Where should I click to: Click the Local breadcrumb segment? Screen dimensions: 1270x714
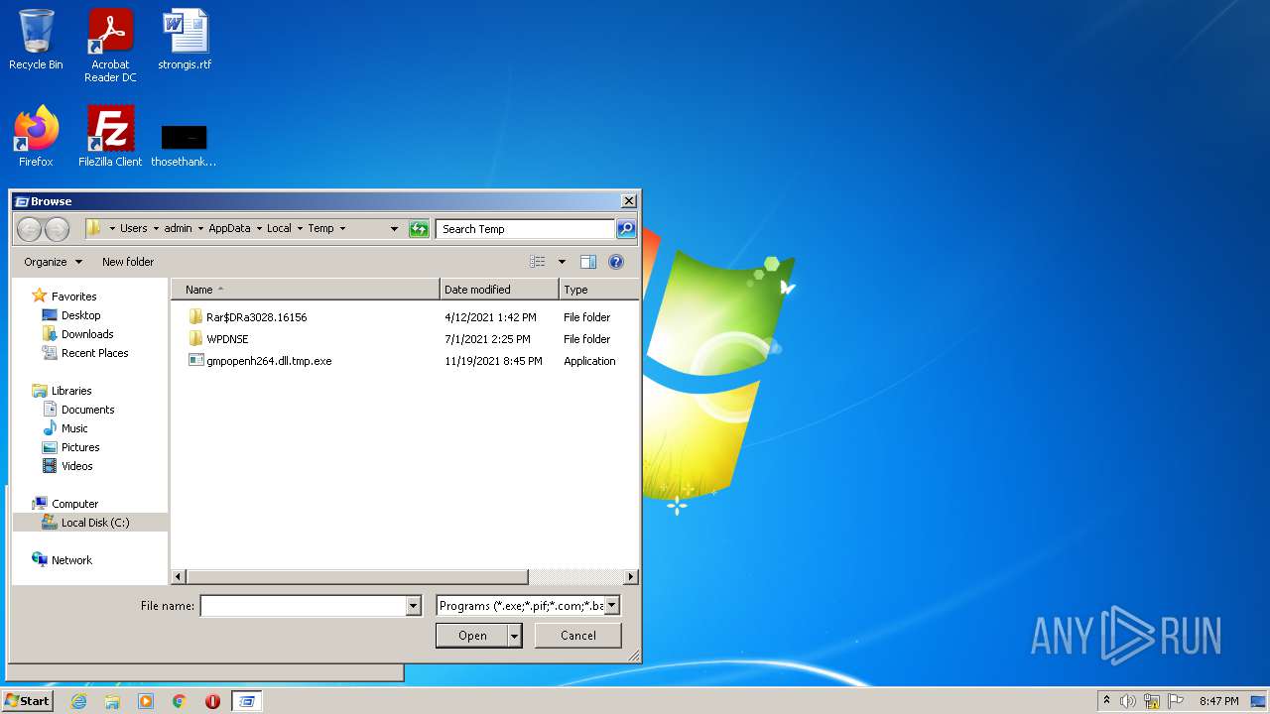click(x=279, y=229)
